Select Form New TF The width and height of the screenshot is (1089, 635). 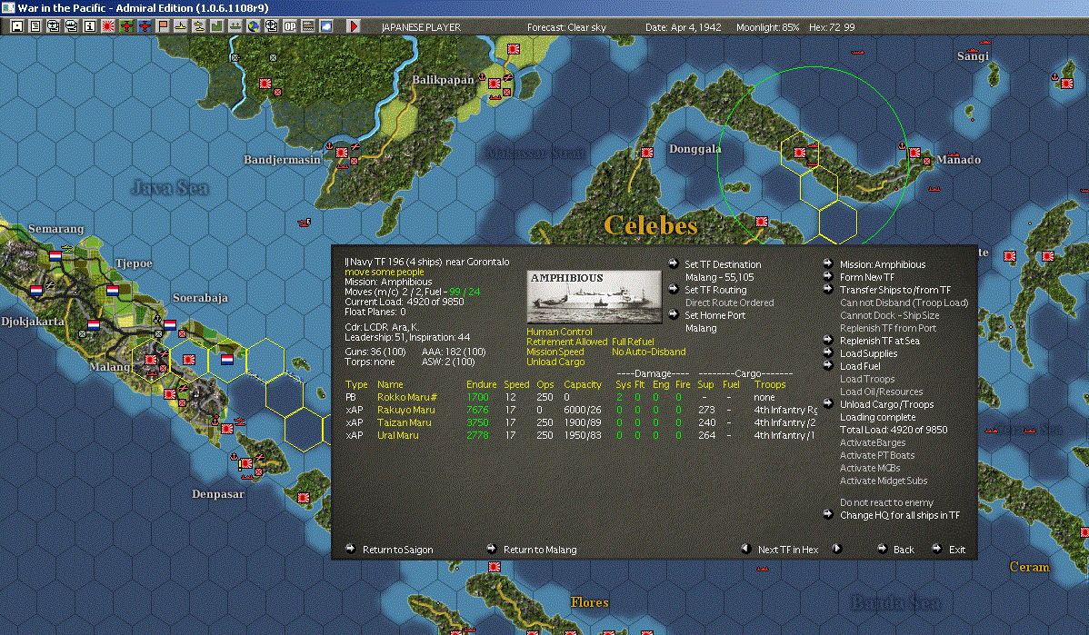click(867, 277)
